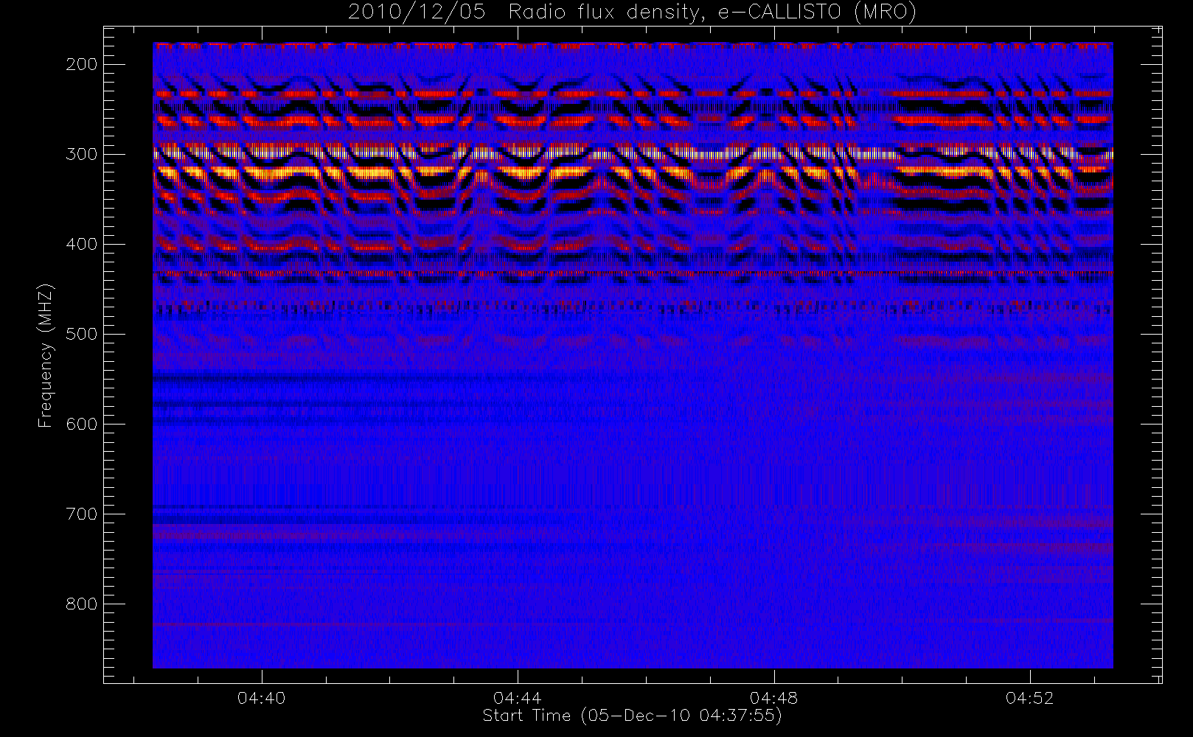Click the 04:48 time tick label
Viewport: 1193px width, 737px height.
(774, 698)
